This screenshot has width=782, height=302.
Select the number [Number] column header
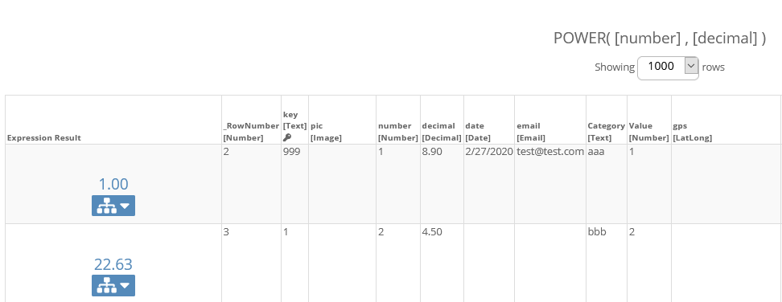tap(397, 132)
